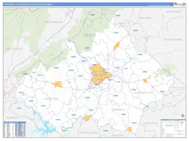Click ZIP code 24553

(x=140, y=54)
